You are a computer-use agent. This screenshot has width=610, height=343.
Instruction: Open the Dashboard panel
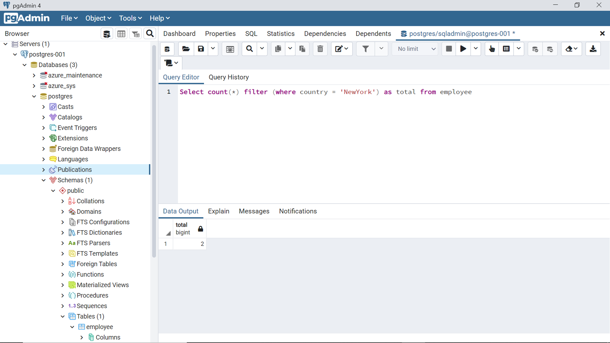(179, 34)
